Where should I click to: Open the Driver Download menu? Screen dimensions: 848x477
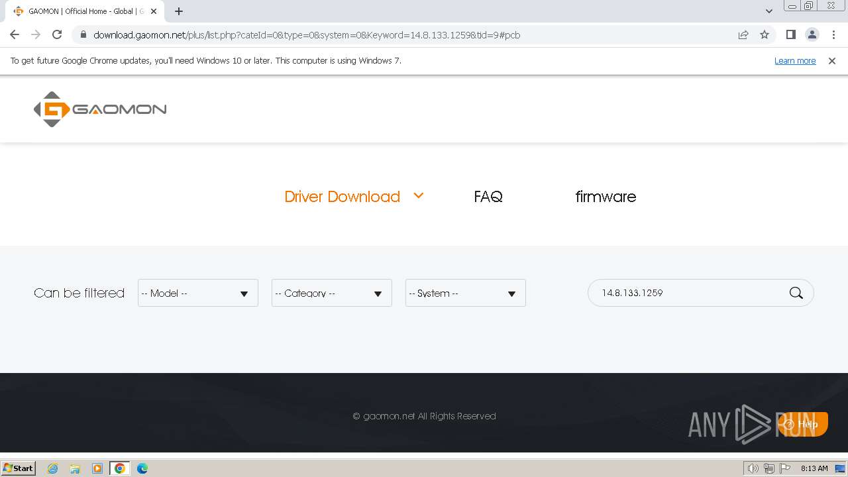[342, 197]
